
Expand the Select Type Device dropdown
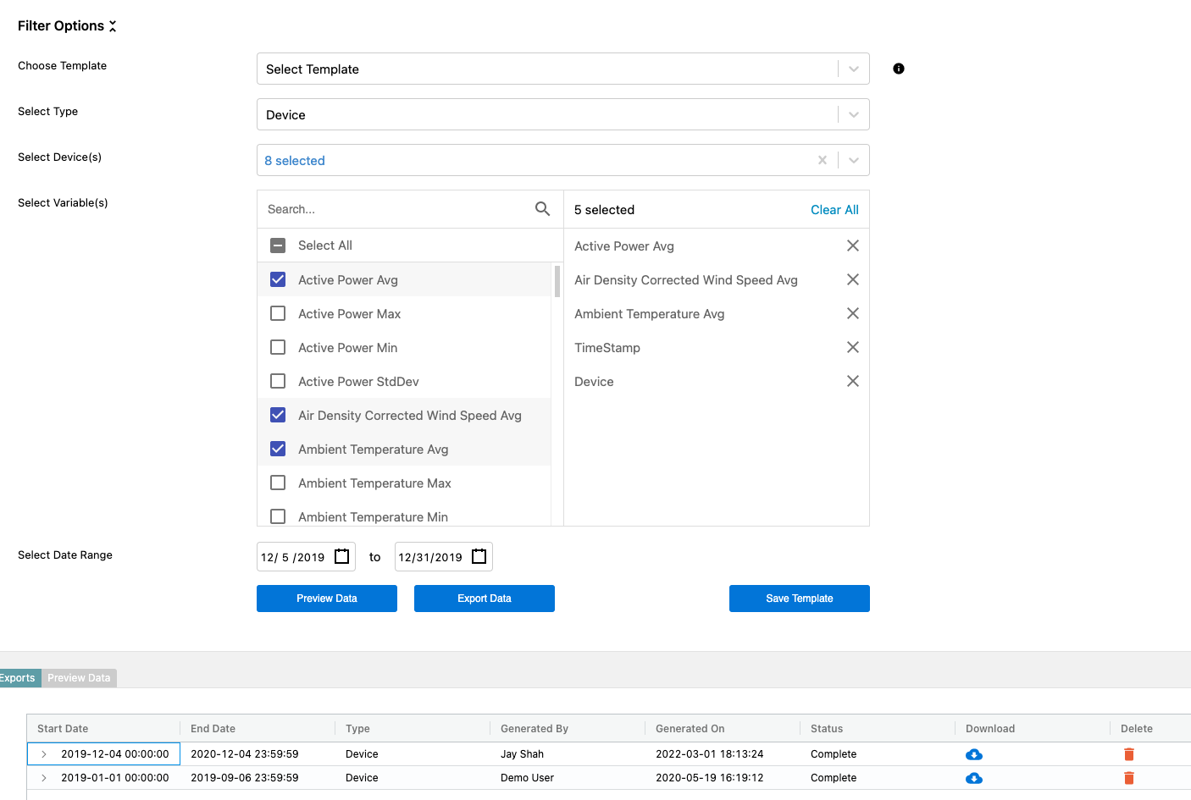[853, 114]
